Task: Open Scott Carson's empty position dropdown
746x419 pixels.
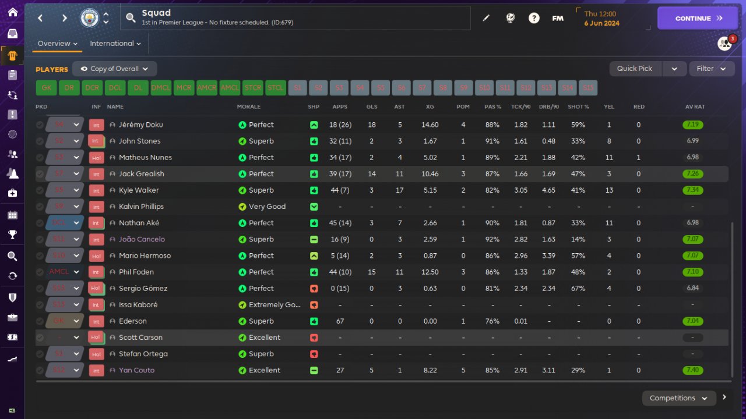Action: [65, 338]
